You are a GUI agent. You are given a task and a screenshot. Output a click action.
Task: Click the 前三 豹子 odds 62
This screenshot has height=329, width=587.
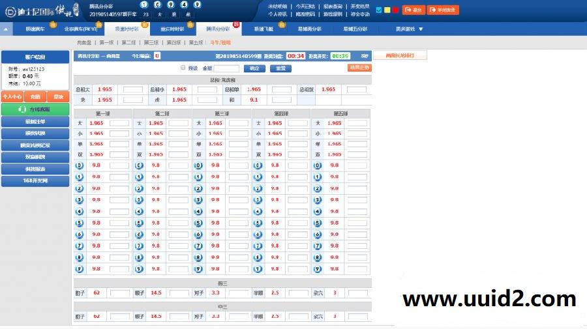[97, 293]
